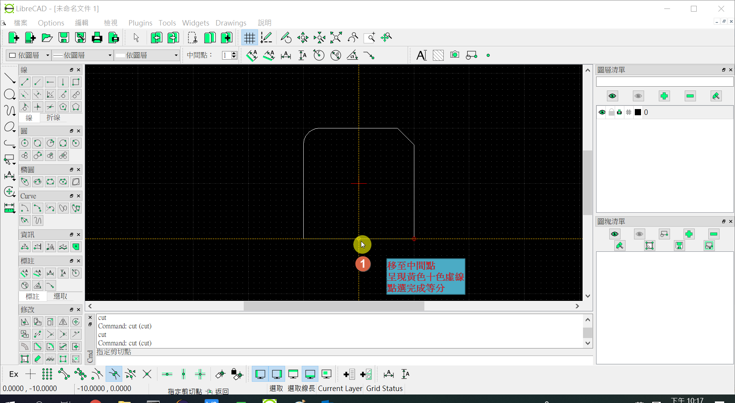
Task: Add a layer with green plus icon
Action: [664, 96]
